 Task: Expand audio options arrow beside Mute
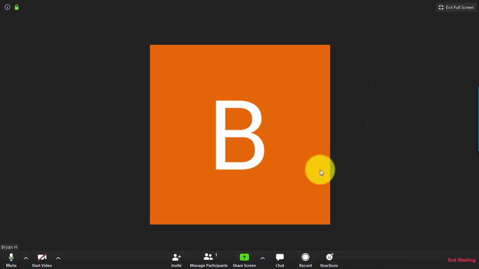click(x=26, y=258)
